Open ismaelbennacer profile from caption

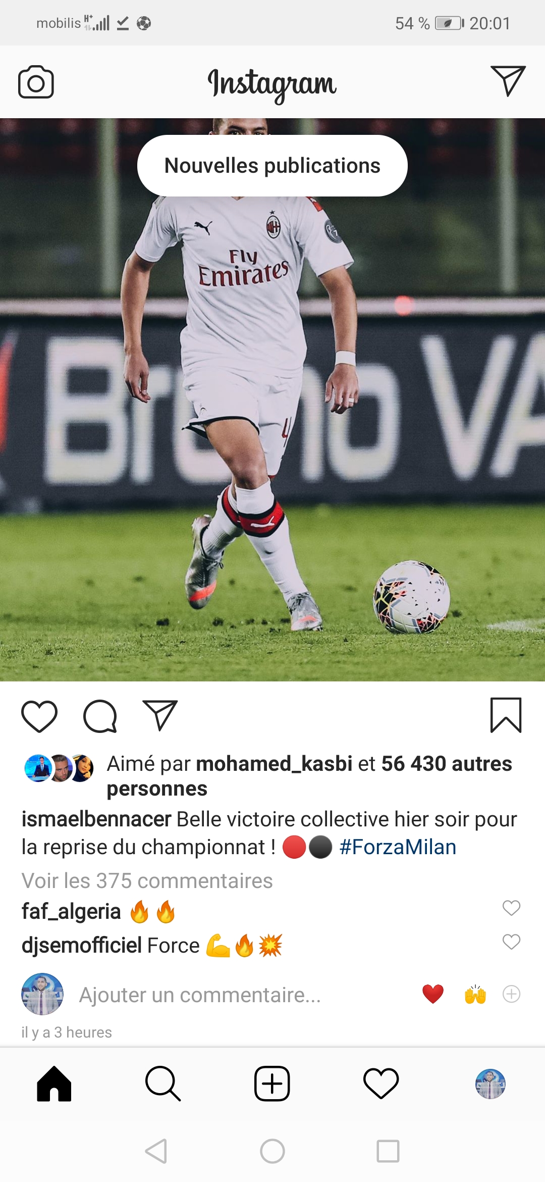coord(96,819)
